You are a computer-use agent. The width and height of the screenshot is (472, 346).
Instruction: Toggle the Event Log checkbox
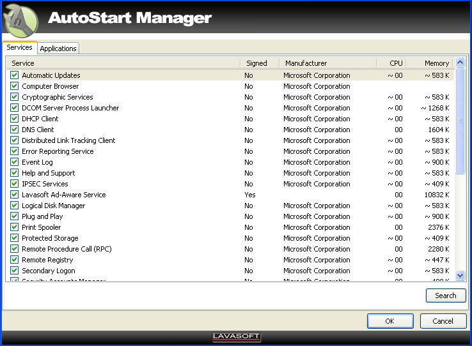(14, 162)
